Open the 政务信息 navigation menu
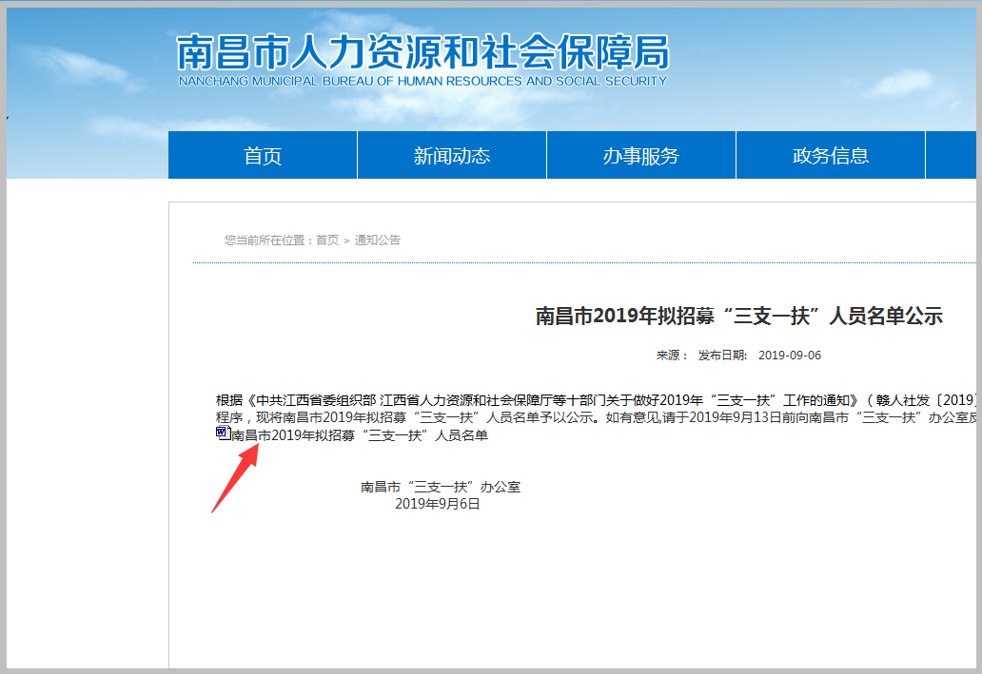Viewport: 982px width, 674px height. click(830, 155)
